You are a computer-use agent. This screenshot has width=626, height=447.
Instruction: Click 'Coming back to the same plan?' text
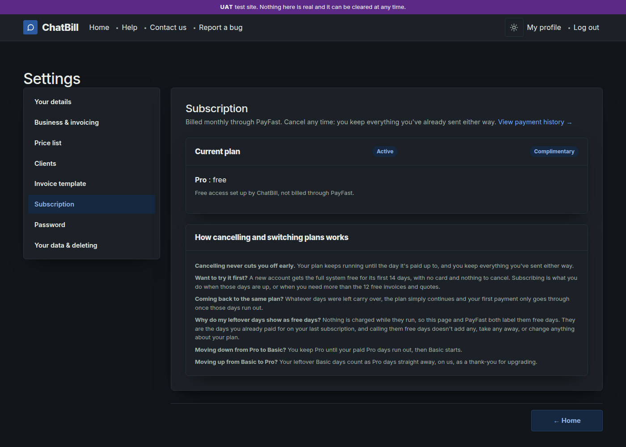tap(239, 299)
